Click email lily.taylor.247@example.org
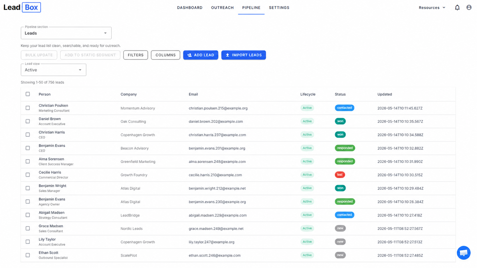Screen dimensions: 477x268 pyautogui.click(x=211, y=242)
